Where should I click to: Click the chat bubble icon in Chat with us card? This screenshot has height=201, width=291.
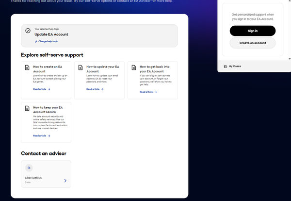(29, 167)
